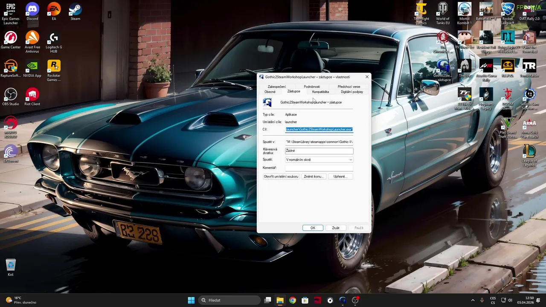Select the Battlefield 6 desktop icon
Viewport: 546px width, 307px height.
486,12
